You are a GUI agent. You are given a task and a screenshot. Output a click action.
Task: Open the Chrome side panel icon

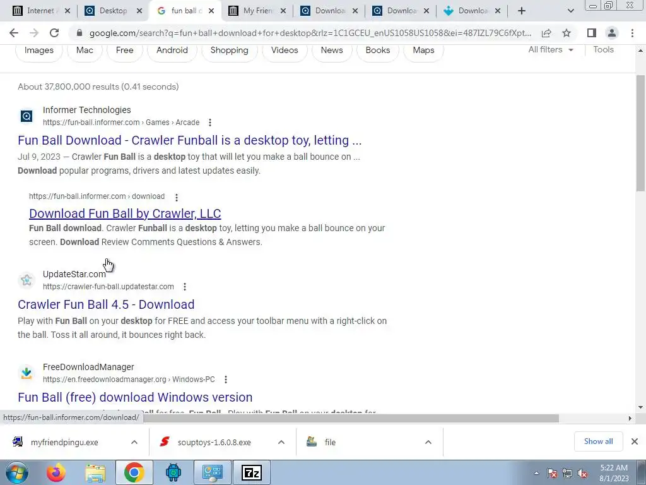(x=592, y=33)
